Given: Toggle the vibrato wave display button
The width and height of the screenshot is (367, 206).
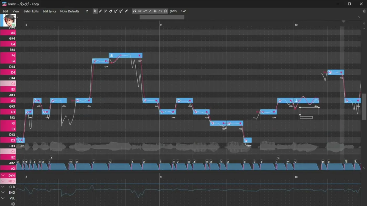Looking at the screenshot, I should [x=140, y=11].
